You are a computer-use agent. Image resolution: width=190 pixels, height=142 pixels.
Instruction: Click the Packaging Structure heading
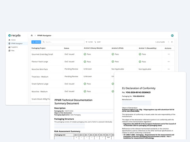pos(64,119)
